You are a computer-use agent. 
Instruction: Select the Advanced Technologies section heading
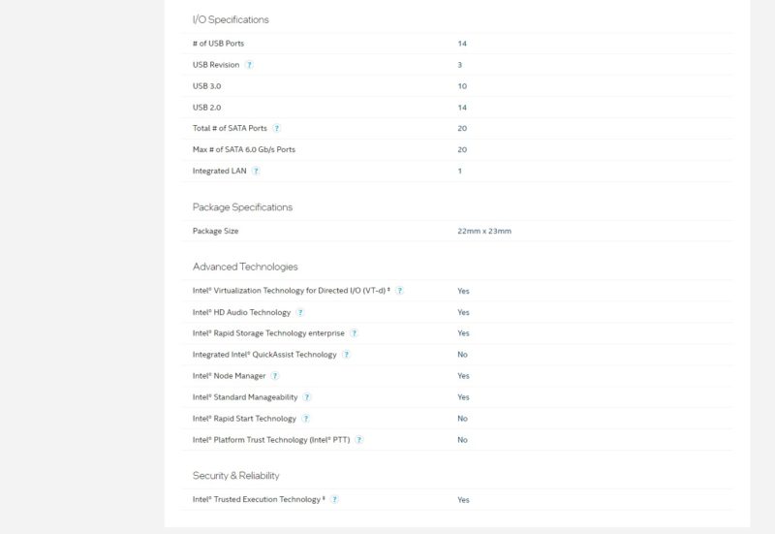tap(245, 267)
